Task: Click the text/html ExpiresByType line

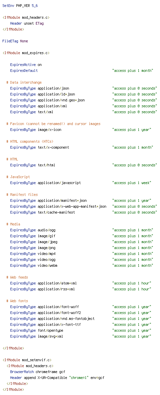Action: [x=83, y=165]
